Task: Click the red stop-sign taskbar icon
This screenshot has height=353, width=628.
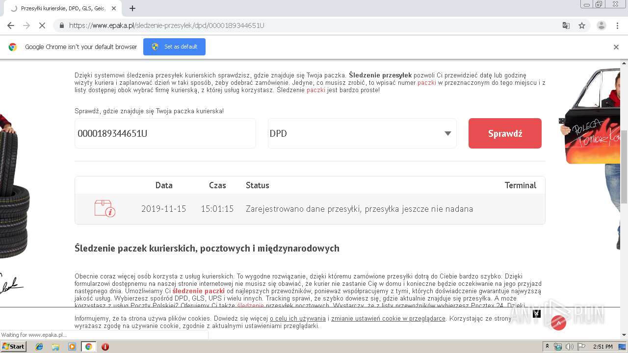Action: click(105, 347)
